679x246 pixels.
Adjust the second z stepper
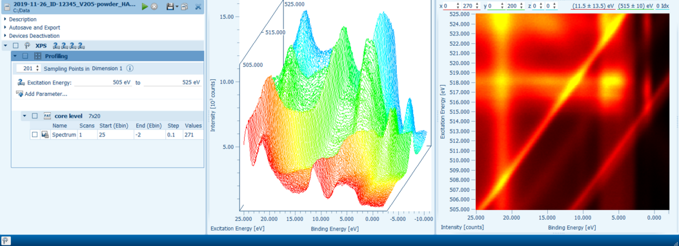point(551,6)
